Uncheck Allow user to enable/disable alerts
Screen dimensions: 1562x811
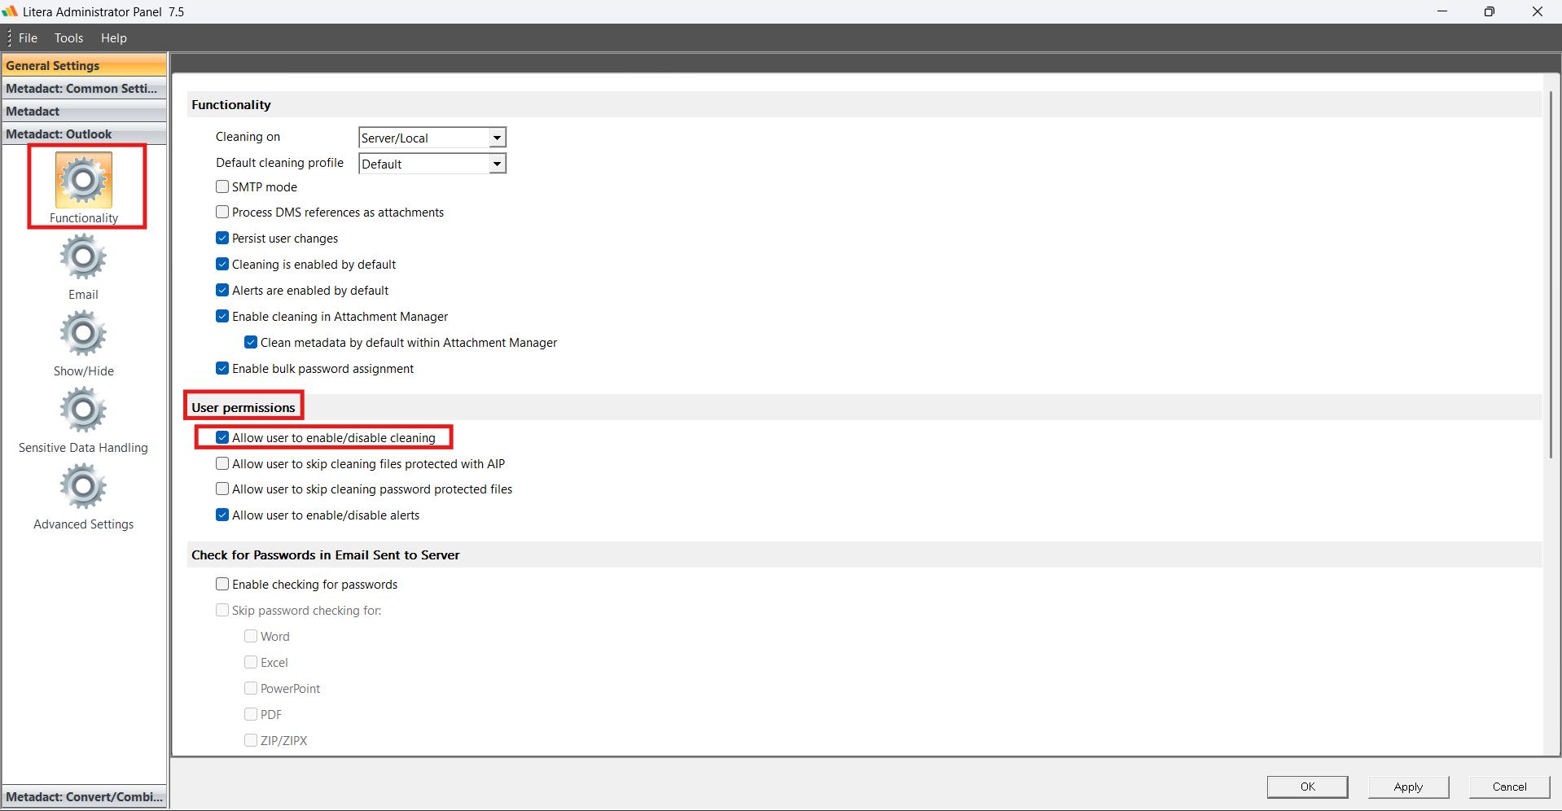pos(222,515)
